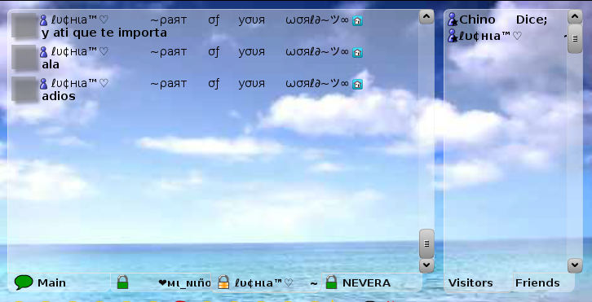
Task: Click home icon in the 'adios' message header
Action: tap(357, 84)
